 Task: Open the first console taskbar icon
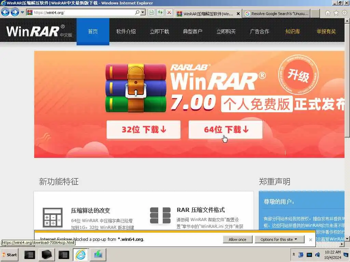tap(29, 254)
